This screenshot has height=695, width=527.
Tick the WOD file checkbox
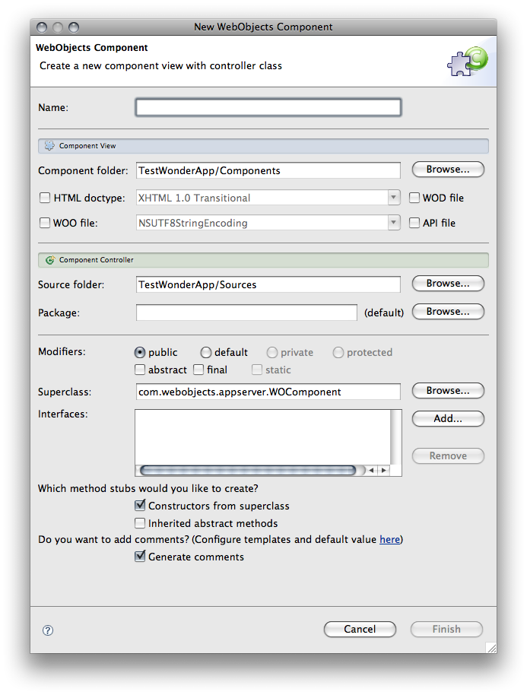click(414, 198)
